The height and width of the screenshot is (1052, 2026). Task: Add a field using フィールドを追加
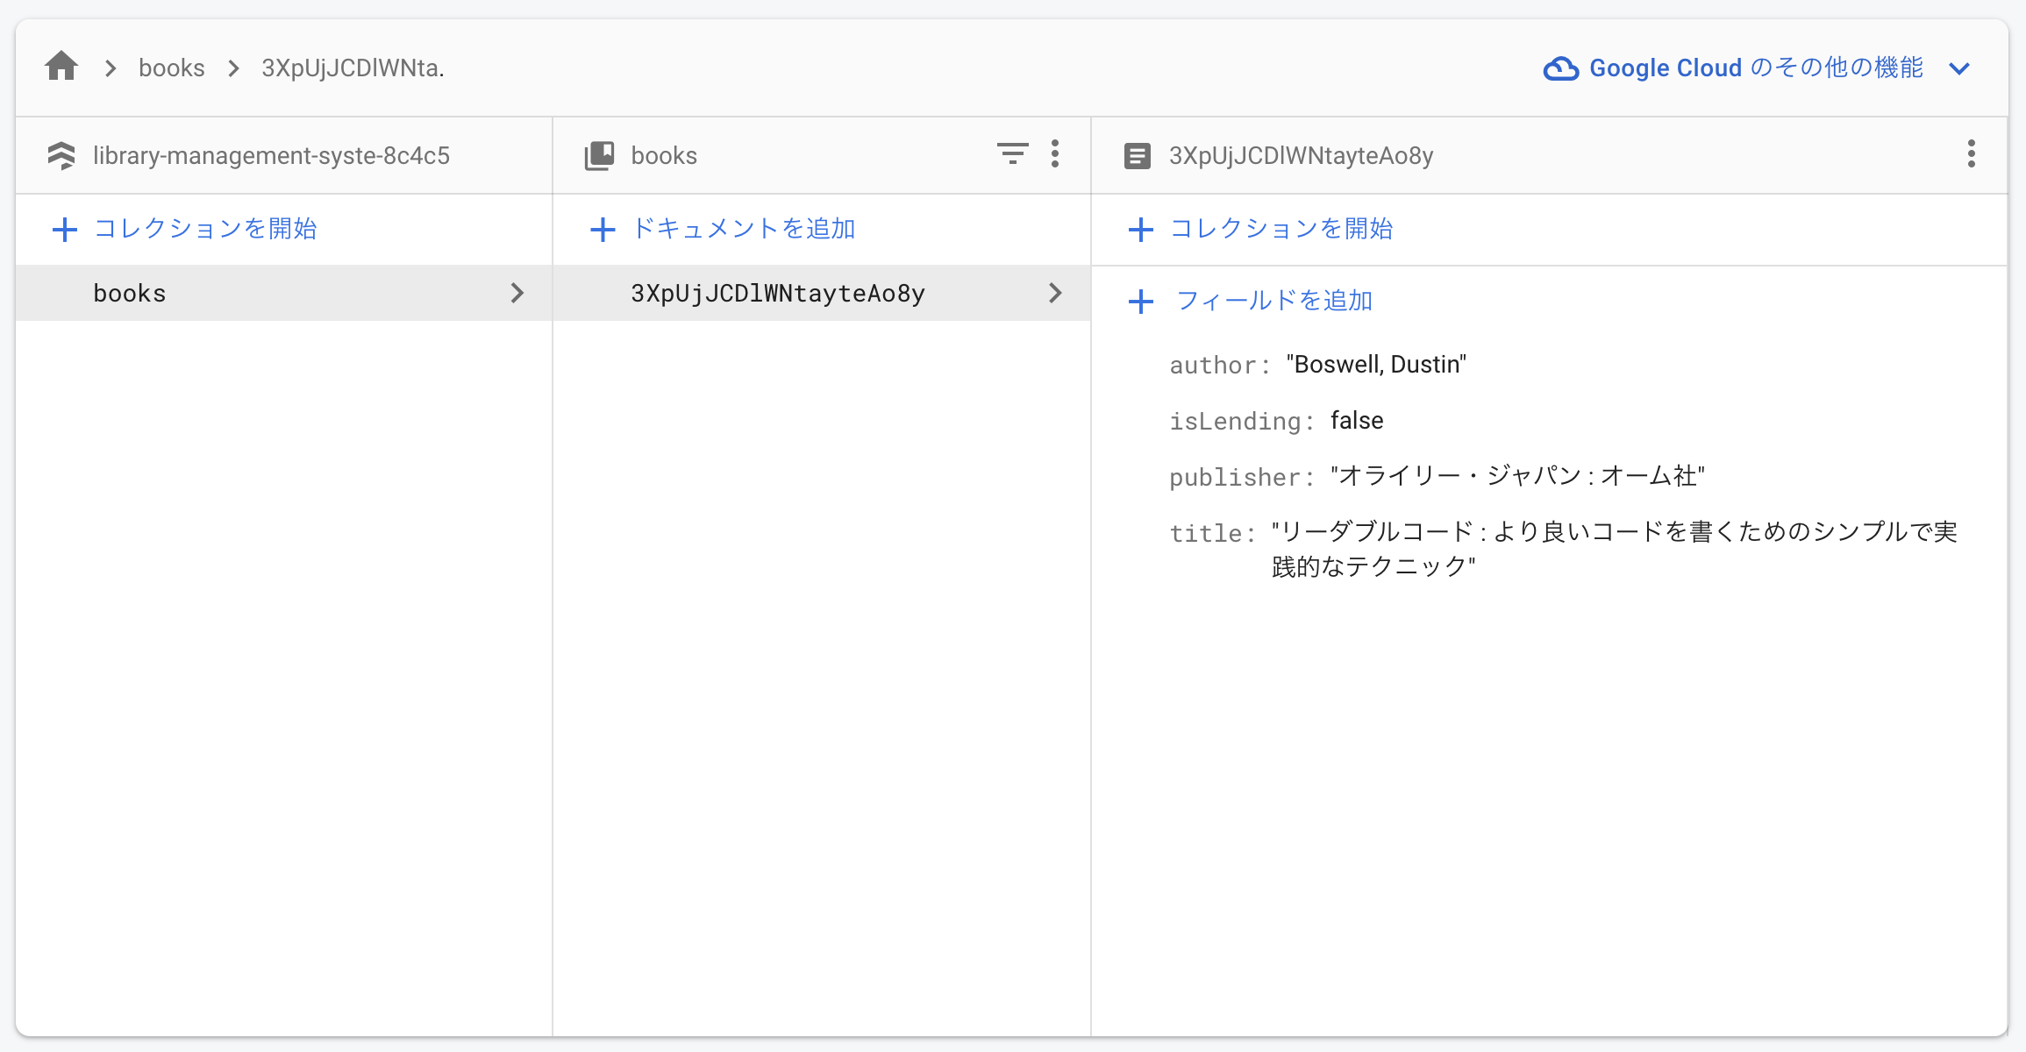pos(1273,301)
